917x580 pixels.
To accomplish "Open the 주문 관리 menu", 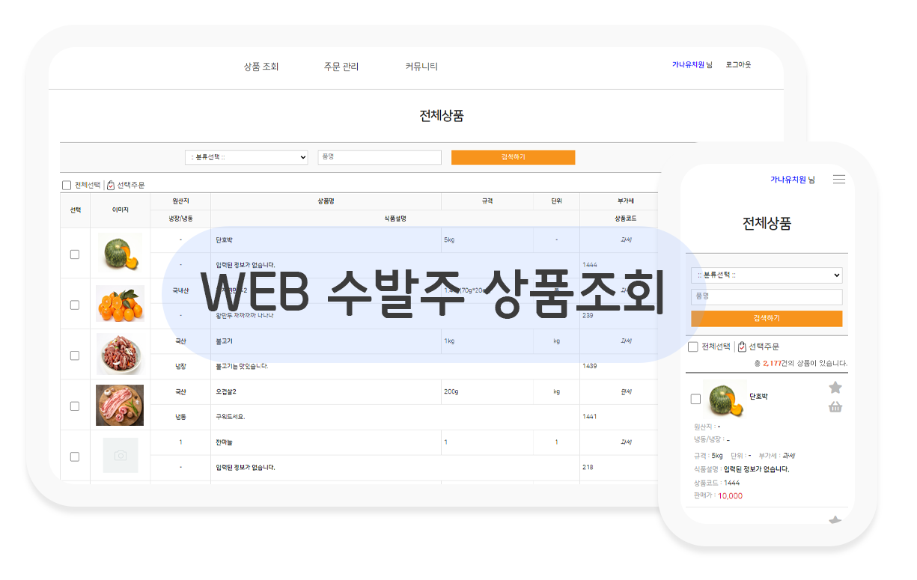I will [341, 67].
